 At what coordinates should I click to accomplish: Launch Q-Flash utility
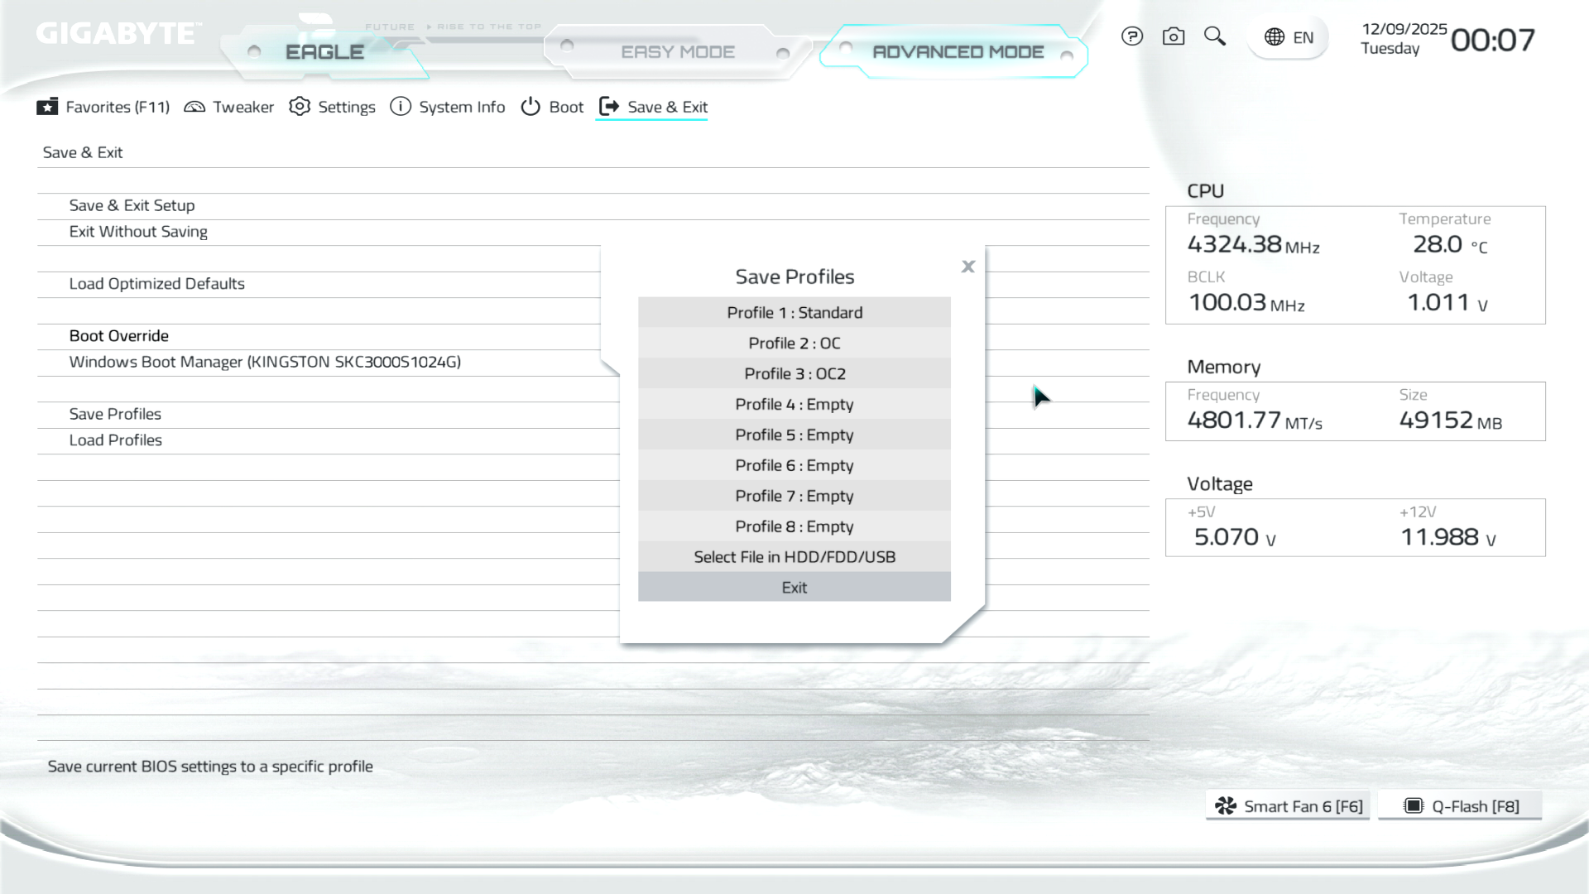tap(1460, 806)
